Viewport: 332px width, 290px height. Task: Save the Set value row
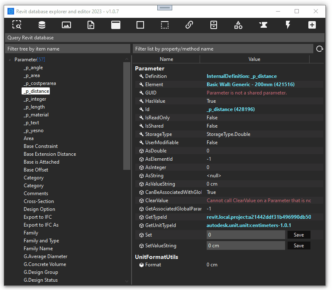click(x=299, y=235)
